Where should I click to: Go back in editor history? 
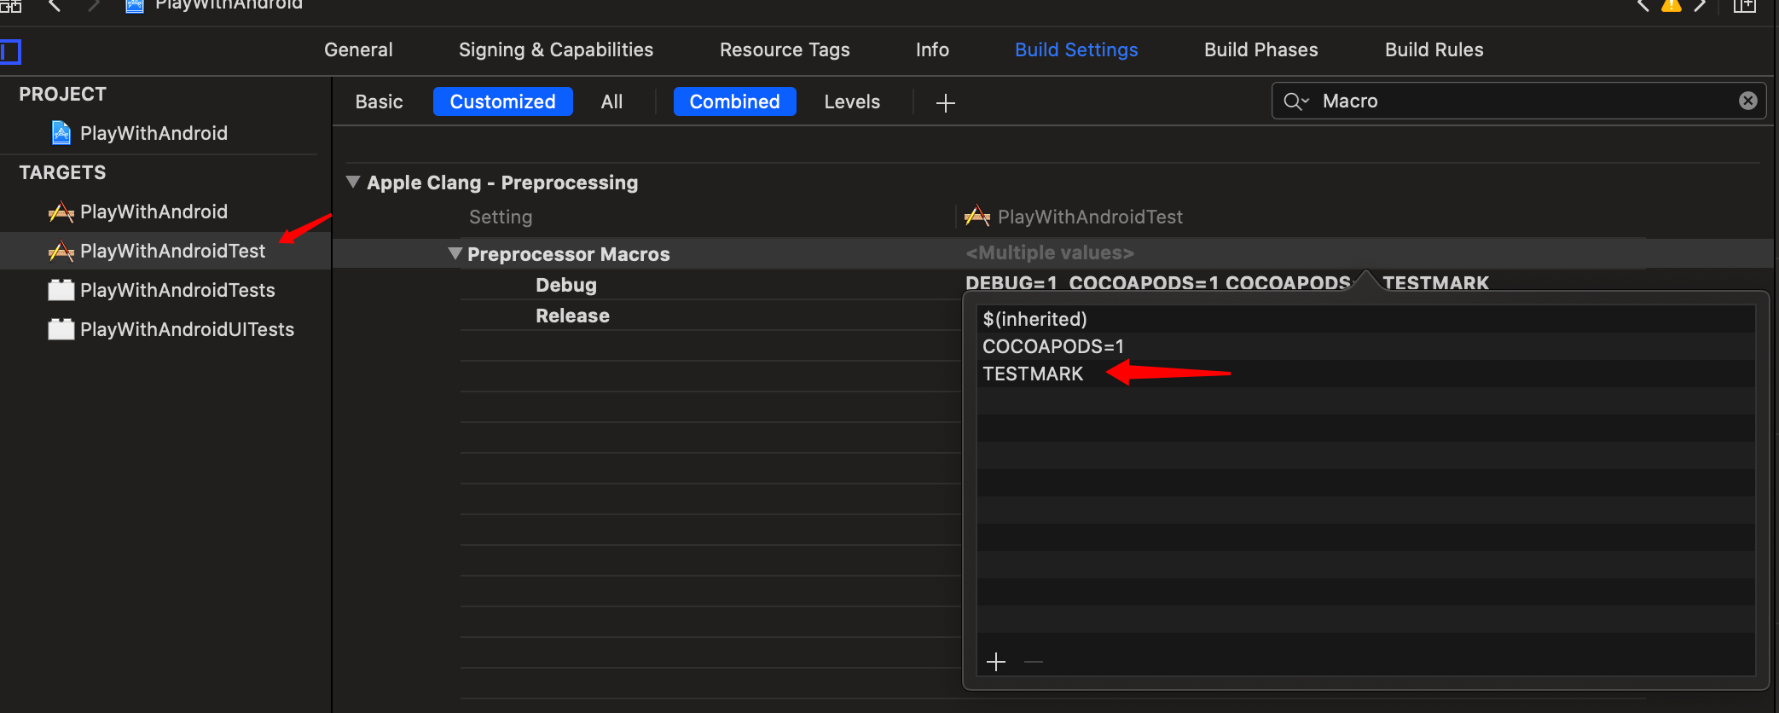(x=55, y=6)
